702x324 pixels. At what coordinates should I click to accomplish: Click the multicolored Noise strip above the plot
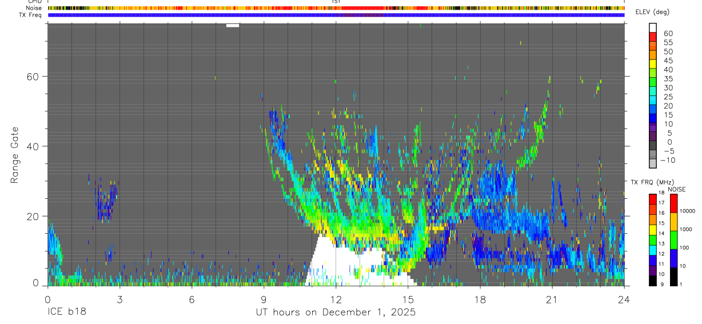click(x=336, y=8)
